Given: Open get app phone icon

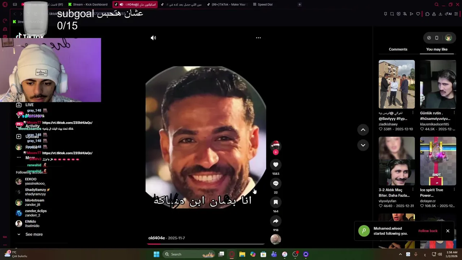Looking at the screenshot, I should point(437,38).
